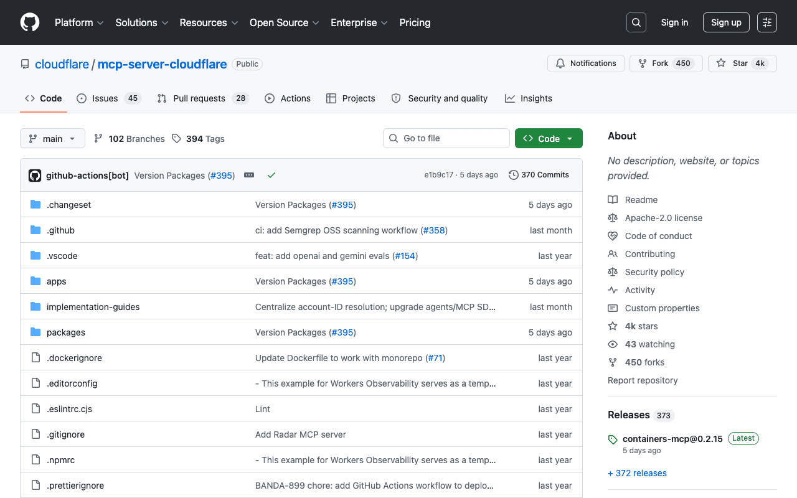The width and height of the screenshot is (797, 498).
Task: Click the heart icon beside Code of conduct
Action: [x=613, y=236]
